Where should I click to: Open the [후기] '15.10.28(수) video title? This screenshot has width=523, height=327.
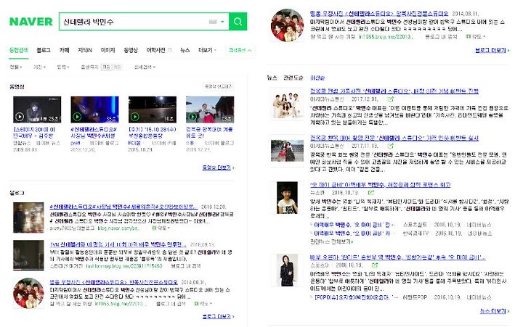click(x=152, y=132)
